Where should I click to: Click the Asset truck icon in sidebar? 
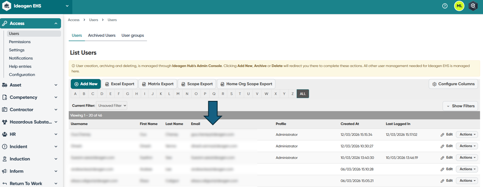point(5,85)
